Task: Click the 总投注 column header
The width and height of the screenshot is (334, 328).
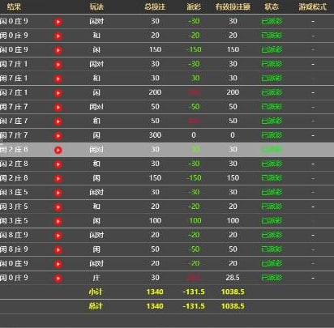Action: 155,6
